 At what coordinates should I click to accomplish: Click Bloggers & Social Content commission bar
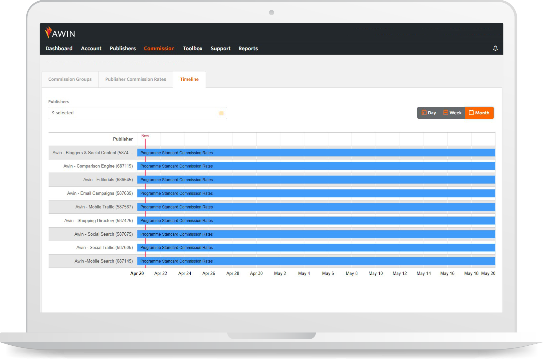tap(316, 153)
